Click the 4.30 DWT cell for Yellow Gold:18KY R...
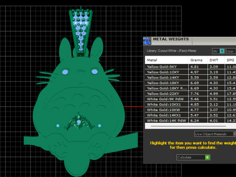 (216, 88)
